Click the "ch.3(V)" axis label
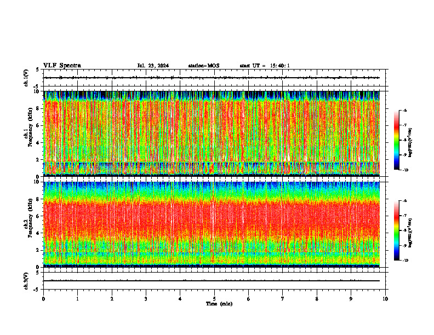Screen dimensions: 434x335 tap(26, 281)
